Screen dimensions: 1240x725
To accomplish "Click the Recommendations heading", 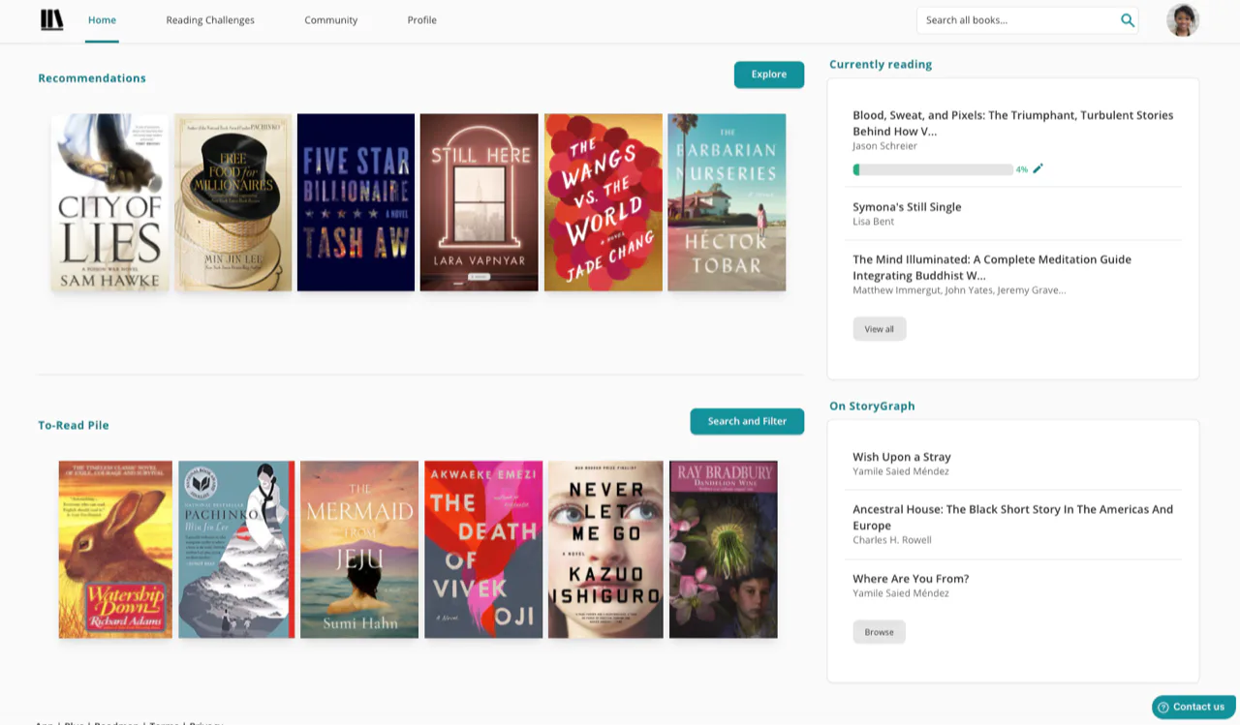I will [x=92, y=78].
